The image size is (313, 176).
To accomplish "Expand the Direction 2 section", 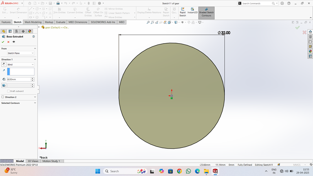I will coord(35,97).
